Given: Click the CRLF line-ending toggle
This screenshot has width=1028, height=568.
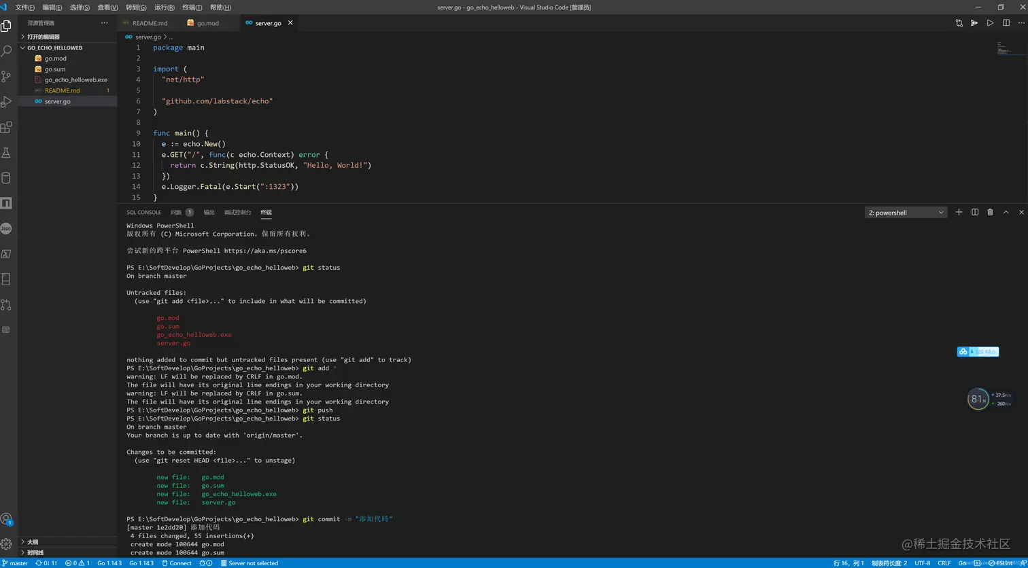Looking at the screenshot, I should (x=944, y=563).
